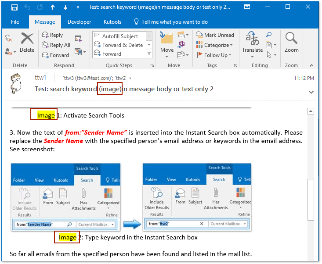Click the sender's cat avatar picture
The image size is (322, 264).
coord(16,84)
